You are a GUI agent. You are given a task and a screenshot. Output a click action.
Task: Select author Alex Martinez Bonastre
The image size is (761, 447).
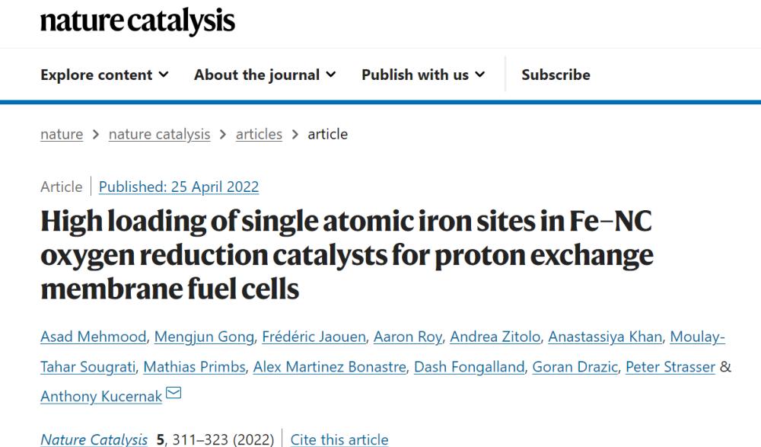(330, 367)
